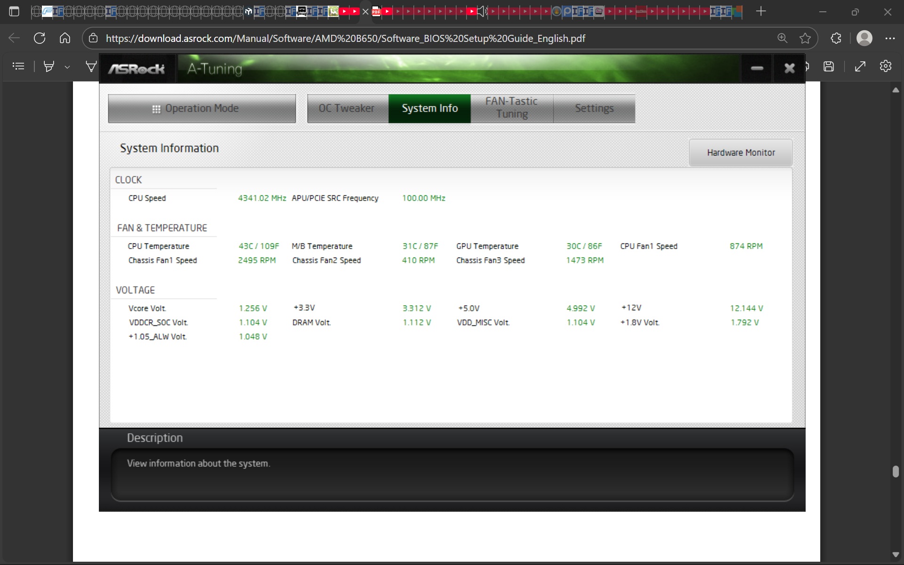Open the browser extensions menu

[x=836, y=38]
